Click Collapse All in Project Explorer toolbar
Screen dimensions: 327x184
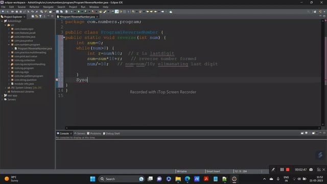point(33,16)
